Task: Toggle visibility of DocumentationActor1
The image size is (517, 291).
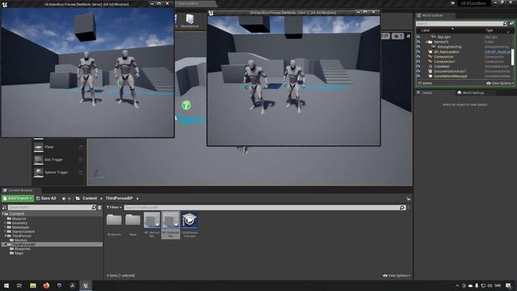Action: click(418, 71)
